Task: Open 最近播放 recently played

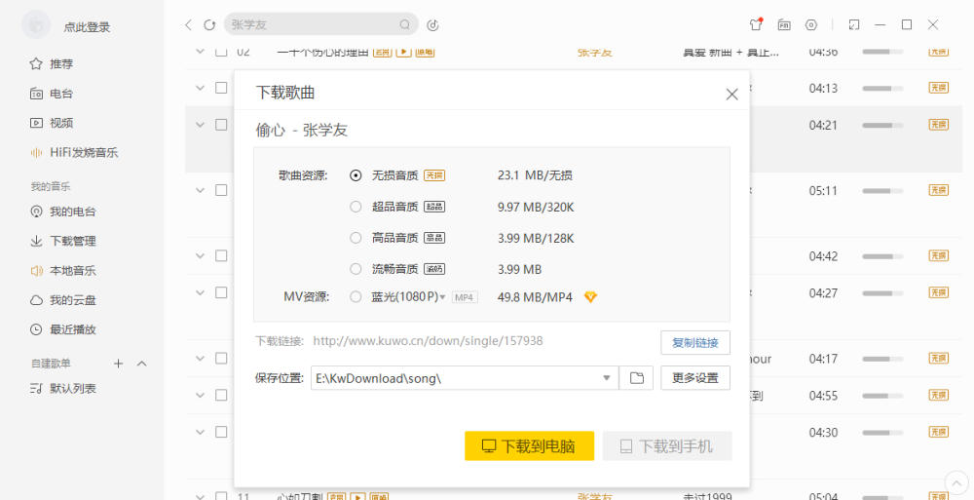Action: click(62, 329)
